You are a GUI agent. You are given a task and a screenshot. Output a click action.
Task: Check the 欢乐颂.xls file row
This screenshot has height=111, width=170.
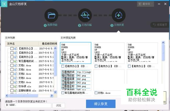(12, 86)
